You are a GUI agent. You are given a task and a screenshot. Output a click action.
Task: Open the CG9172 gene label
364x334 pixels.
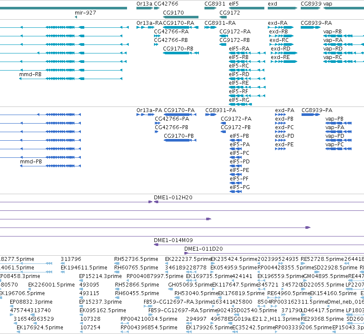pos(230,13)
